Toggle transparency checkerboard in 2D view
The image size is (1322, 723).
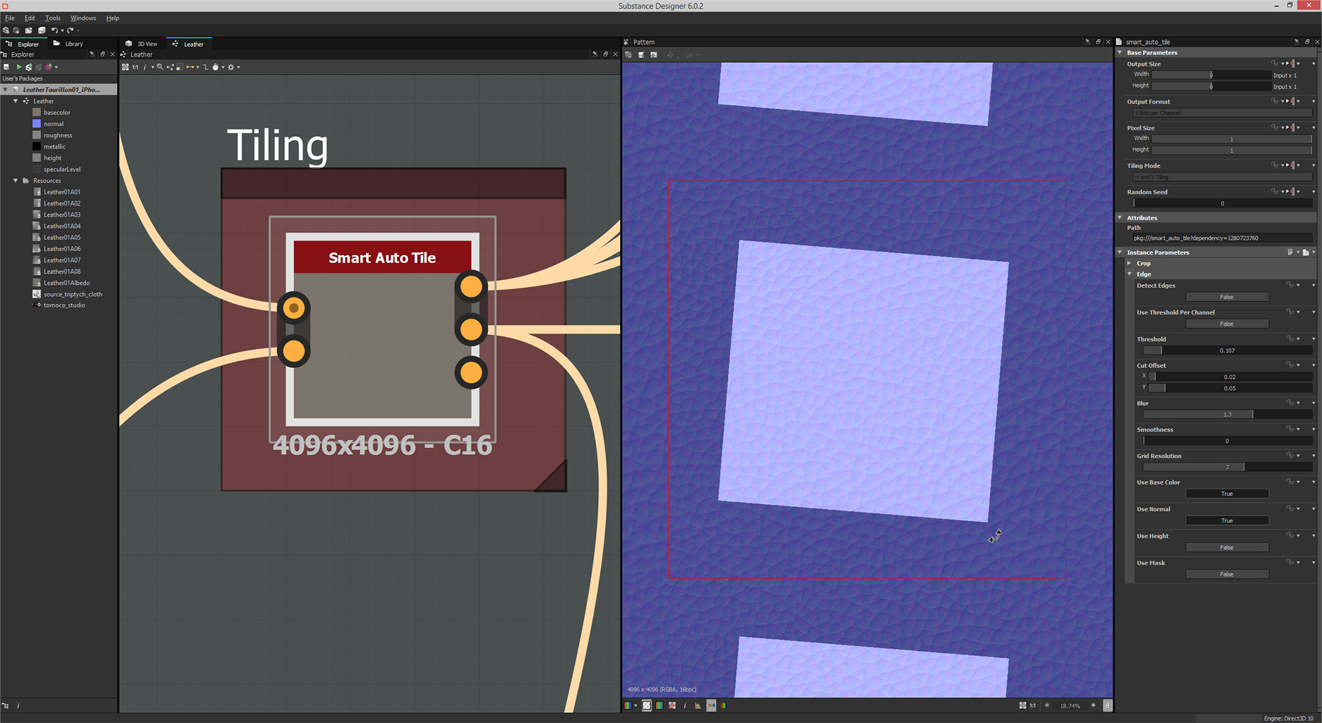pyautogui.click(x=646, y=705)
